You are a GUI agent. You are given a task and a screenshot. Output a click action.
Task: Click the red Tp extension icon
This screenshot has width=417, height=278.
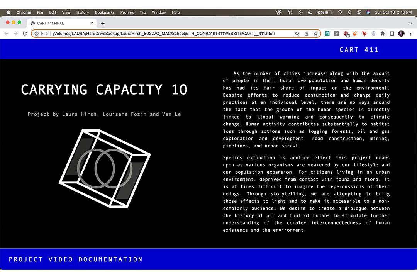pyautogui.click(x=364, y=34)
